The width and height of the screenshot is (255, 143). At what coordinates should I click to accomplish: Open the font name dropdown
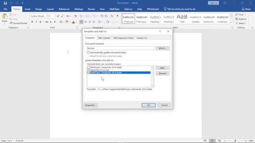click(x=46, y=16)
